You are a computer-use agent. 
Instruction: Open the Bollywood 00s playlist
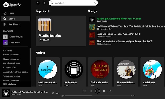(x=10, y=68)
